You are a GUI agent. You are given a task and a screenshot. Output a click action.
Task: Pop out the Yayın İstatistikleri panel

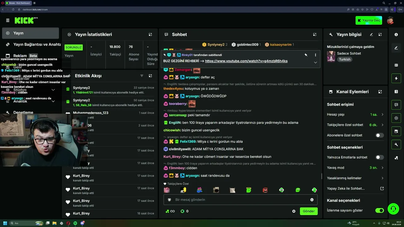click(150, 34)
